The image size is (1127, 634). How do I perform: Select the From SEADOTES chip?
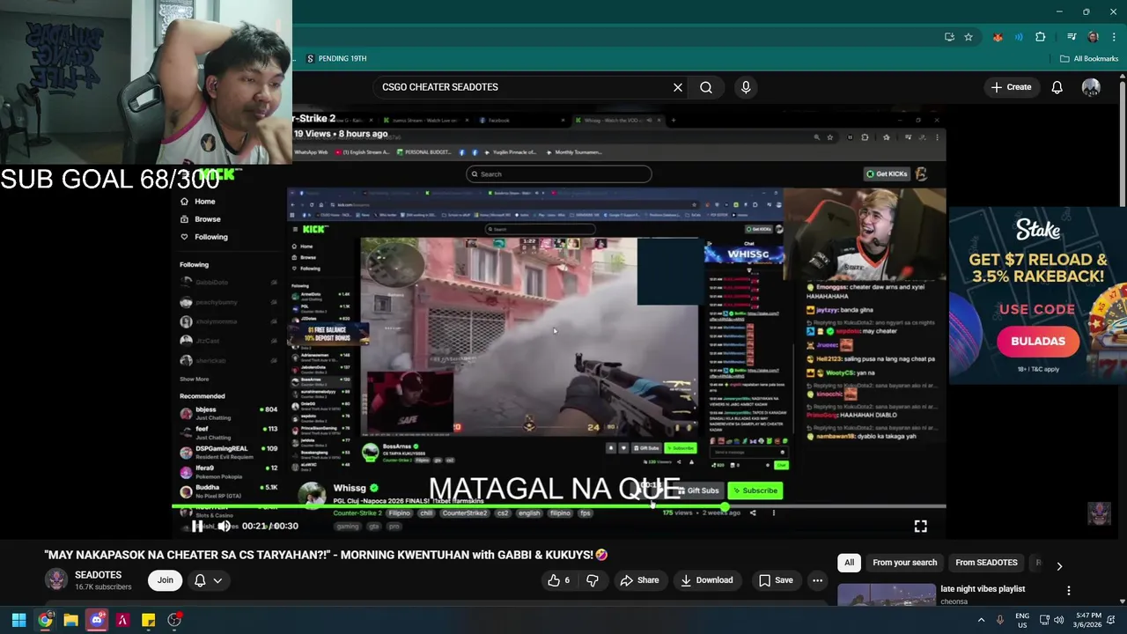(x=986, y=563)
